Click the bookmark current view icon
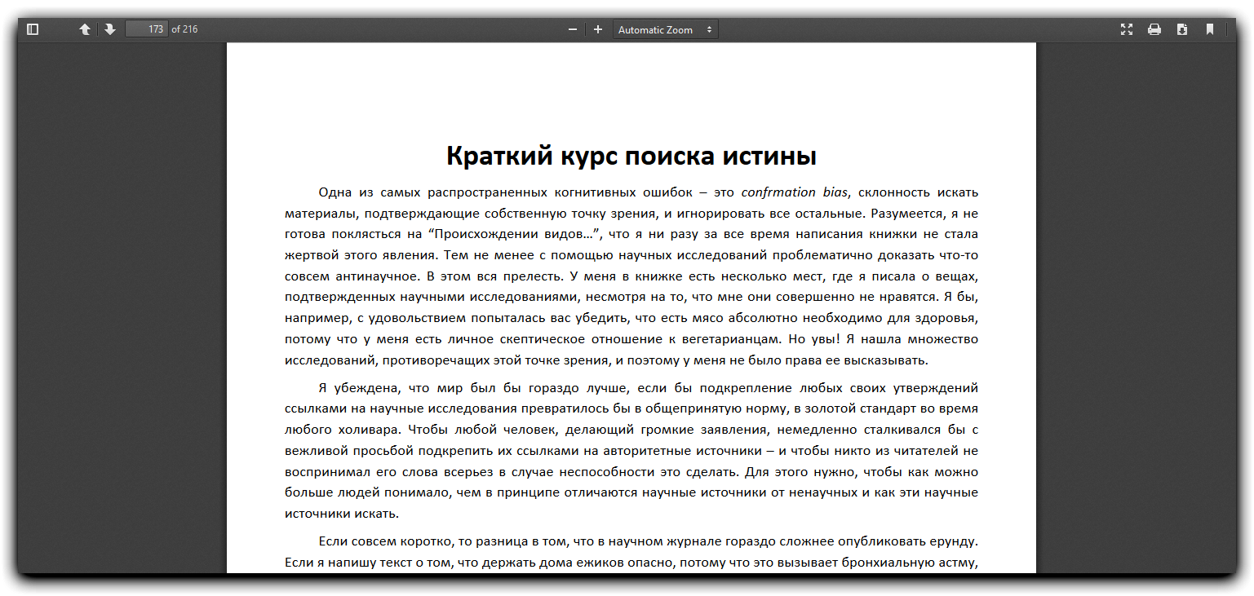 pyautogui.click(x=1210, y=29)
